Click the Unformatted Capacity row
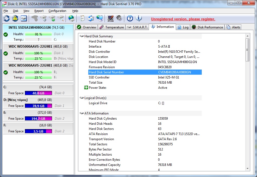 [x=145, y=165]
